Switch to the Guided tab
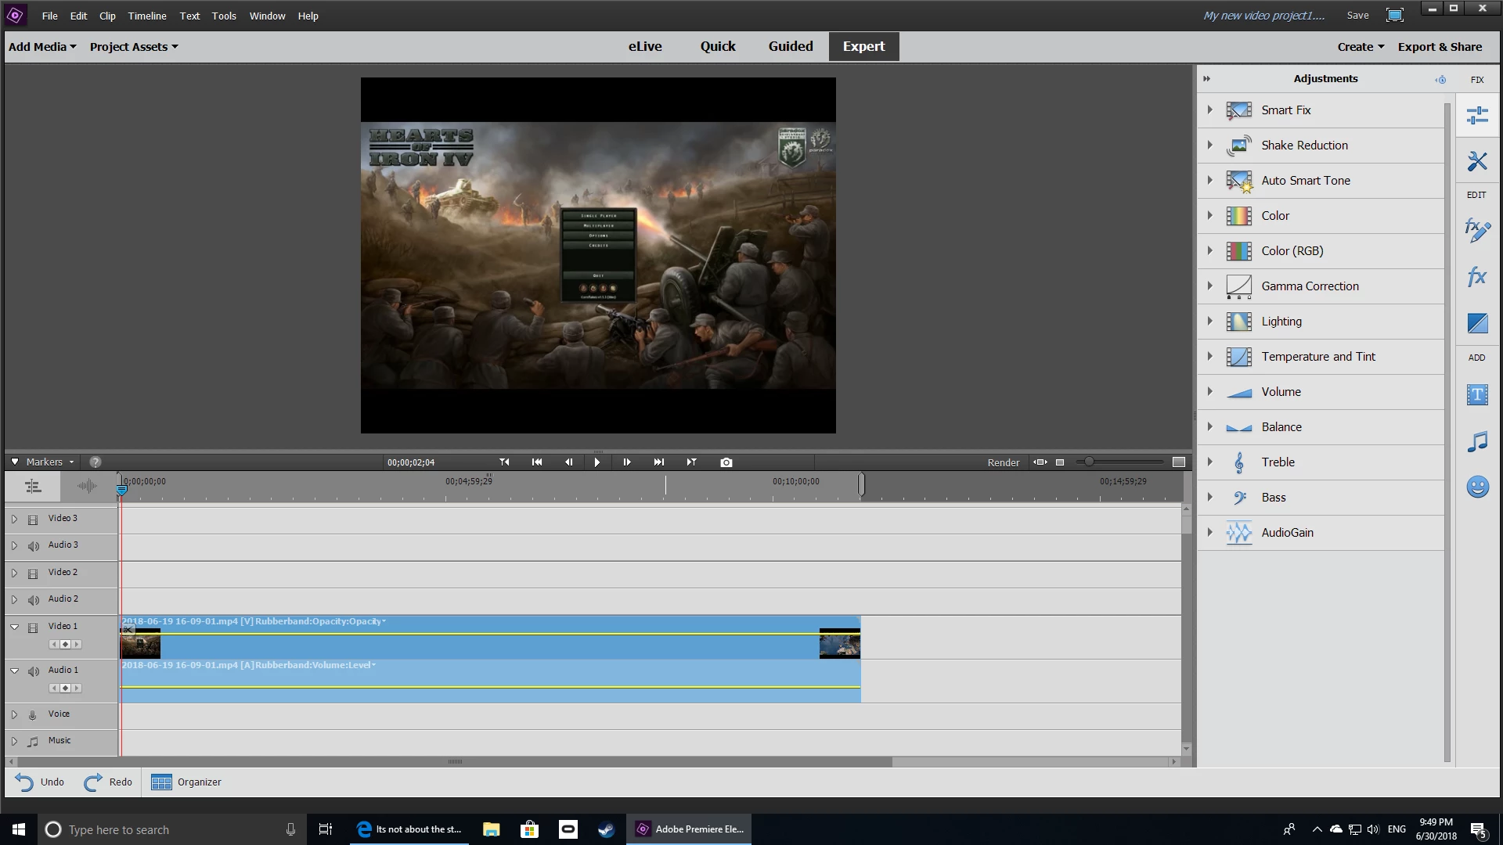The image size is (1503, 845). [x=791, y=47]
